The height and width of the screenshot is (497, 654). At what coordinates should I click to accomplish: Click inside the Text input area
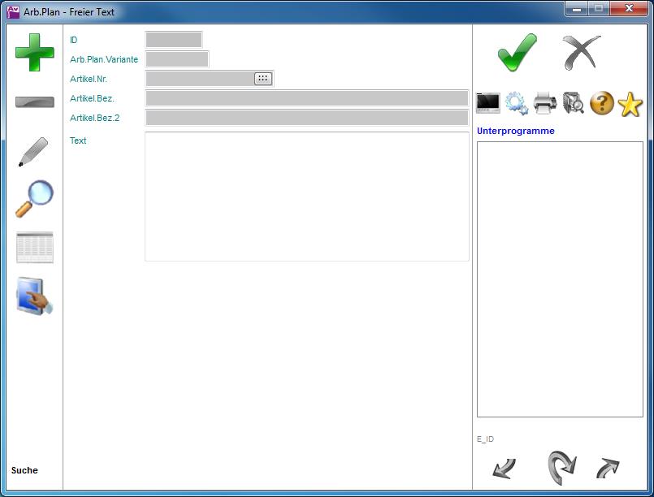coord(306,197)
